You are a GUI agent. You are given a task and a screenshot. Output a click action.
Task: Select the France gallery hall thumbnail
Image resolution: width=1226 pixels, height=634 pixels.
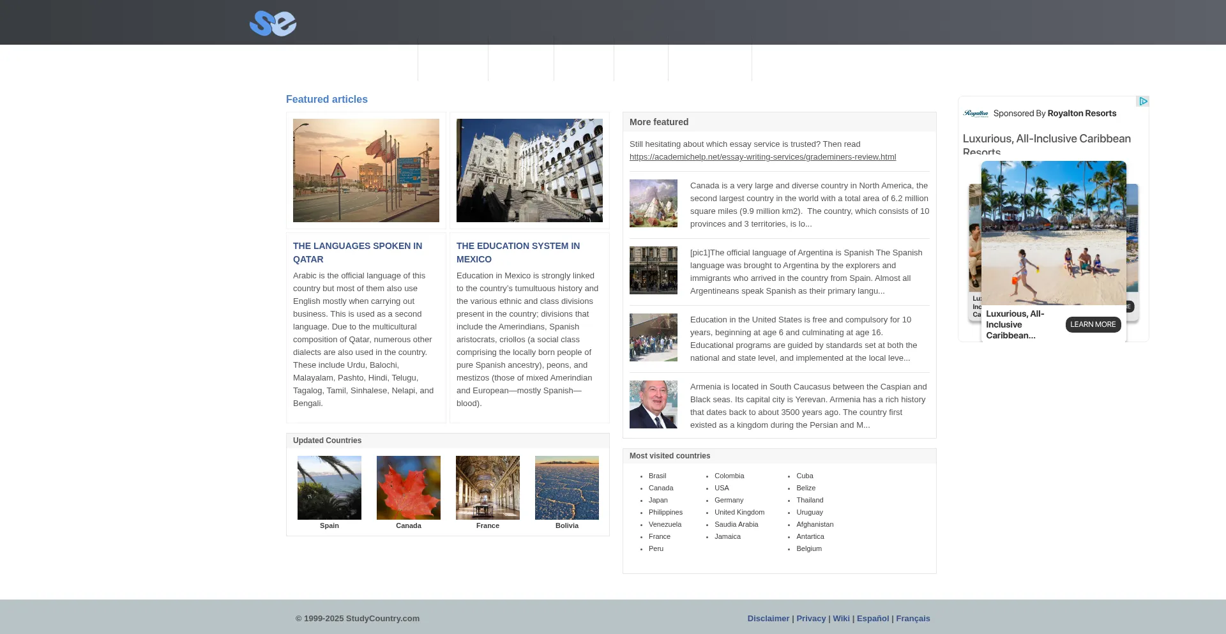pyautogui.click(x=488, y=488)
